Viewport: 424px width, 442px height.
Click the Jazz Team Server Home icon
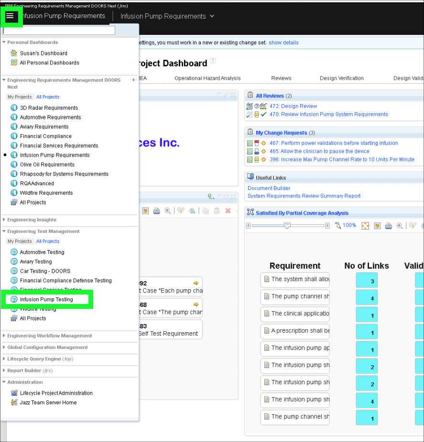point(14,403)
